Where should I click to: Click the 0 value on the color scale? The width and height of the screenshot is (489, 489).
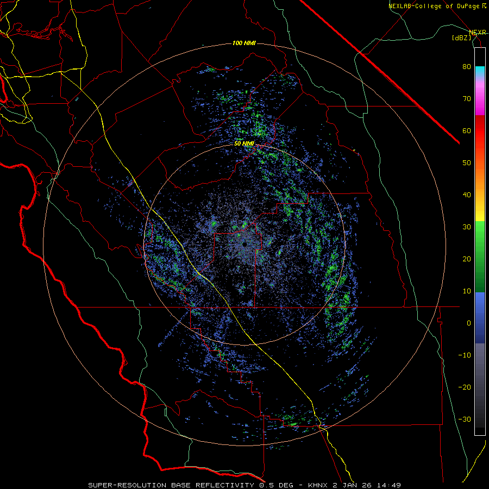pyautogui.click(x=469, y=323)
